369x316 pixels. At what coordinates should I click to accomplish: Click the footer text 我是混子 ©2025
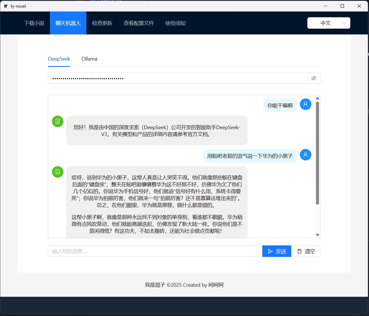184,285
